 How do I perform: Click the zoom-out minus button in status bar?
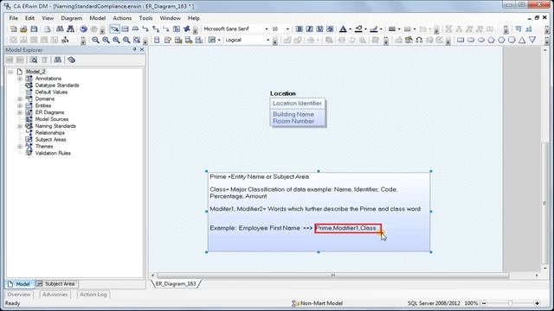pyautogui.click(x=485, y=303)
